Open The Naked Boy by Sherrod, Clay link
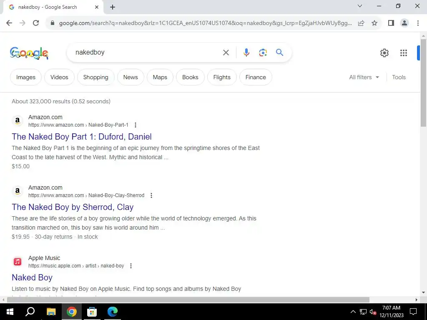 [73, 207]
